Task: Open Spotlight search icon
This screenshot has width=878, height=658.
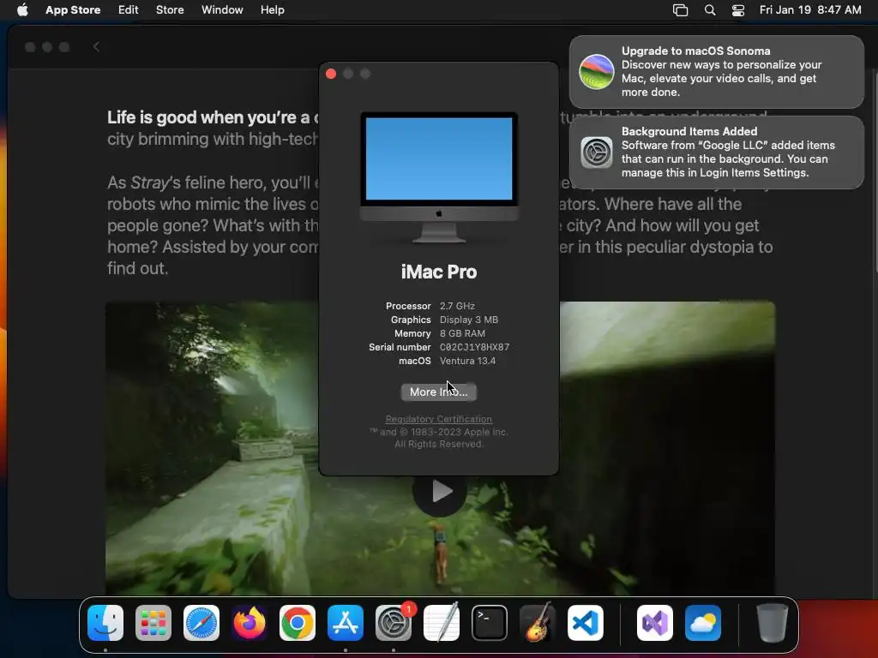Action: [x=709, y=10]
